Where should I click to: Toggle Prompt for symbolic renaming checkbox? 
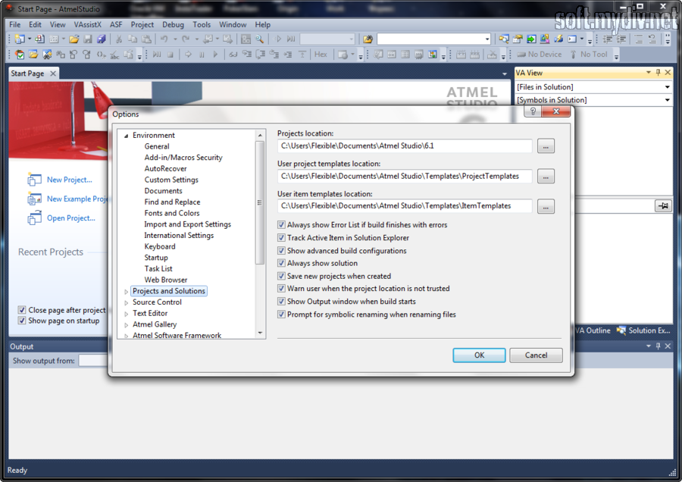(281, 314)
